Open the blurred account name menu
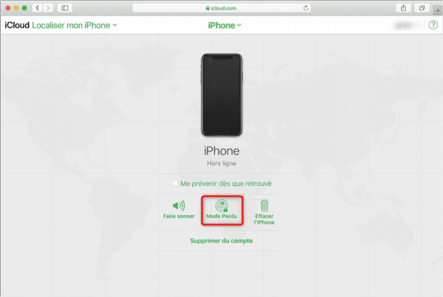443x297 pixels. pyautogui.click(x=404, y=25)
